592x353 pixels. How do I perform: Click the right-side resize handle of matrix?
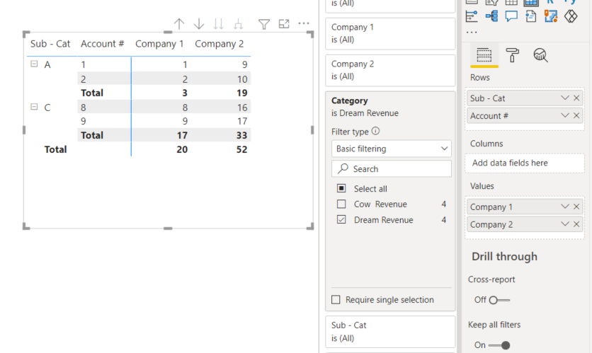312,129
